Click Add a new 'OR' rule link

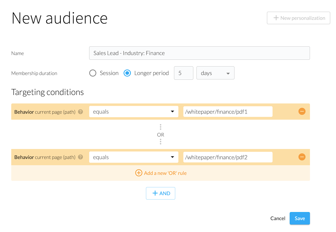click(x=165, y=173)
